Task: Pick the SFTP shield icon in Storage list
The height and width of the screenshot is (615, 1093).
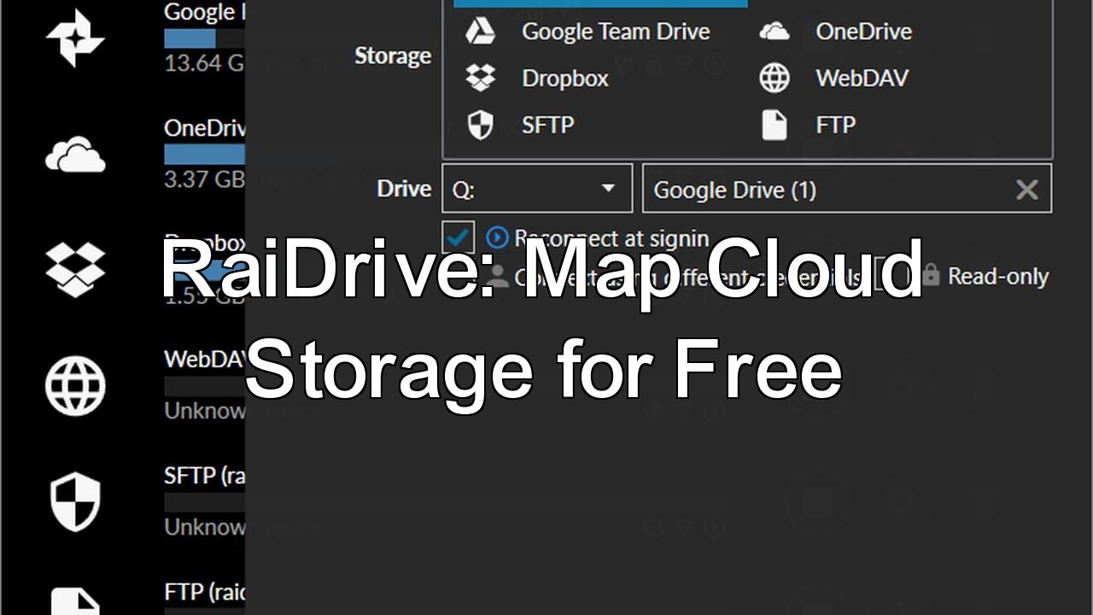Action: [x=480, y=125]
